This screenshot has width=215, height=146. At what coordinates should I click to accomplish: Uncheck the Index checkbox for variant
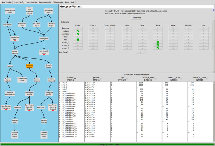coord(78,31)
